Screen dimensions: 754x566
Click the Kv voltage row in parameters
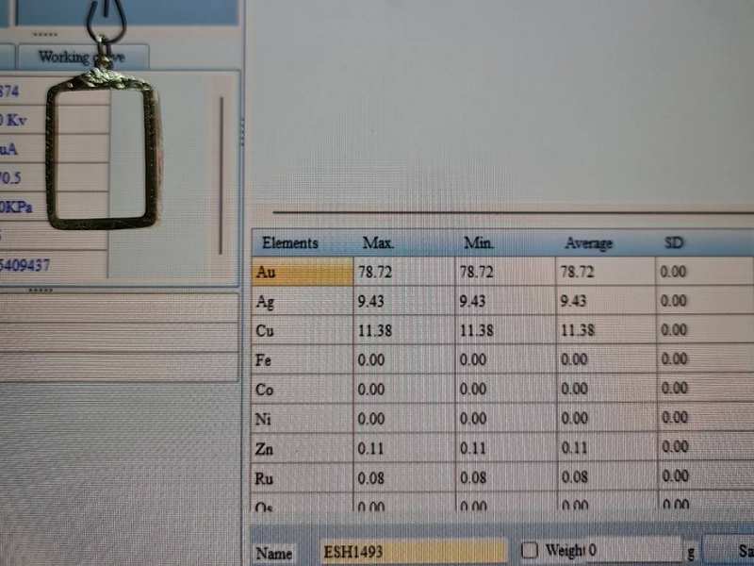coord(19,120)
